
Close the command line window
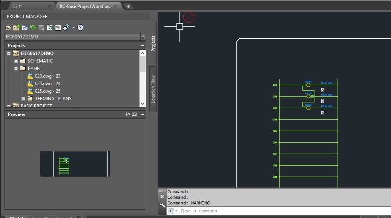coord(162,197)
